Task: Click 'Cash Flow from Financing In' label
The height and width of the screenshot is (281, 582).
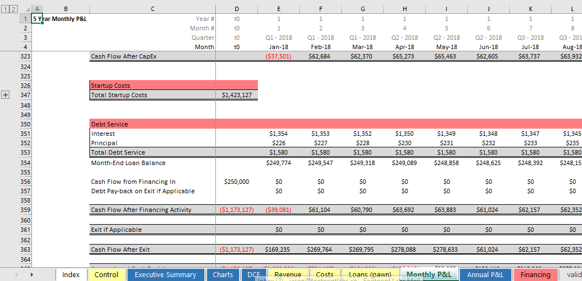Action: (133, 182)
